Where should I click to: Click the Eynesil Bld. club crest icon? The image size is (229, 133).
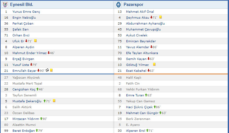pyautogui.click(x=5, y=5)
